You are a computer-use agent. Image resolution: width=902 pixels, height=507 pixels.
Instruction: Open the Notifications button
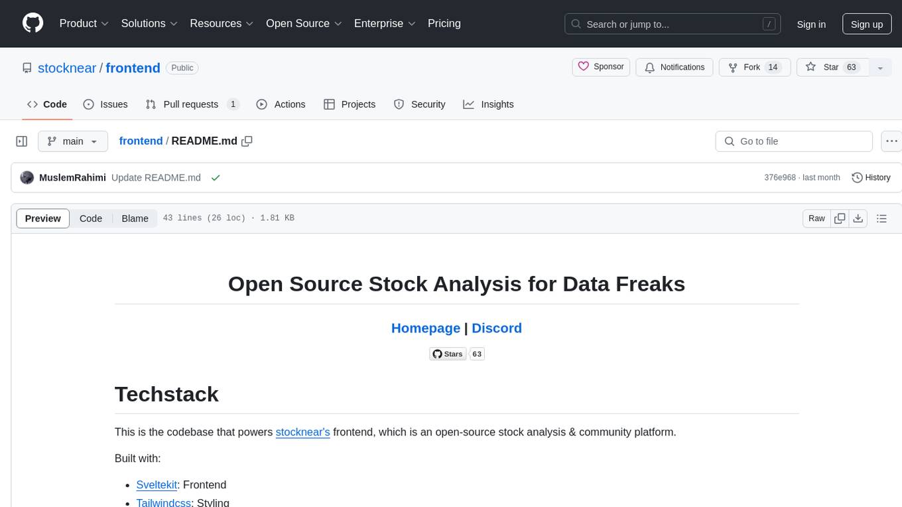675,67
